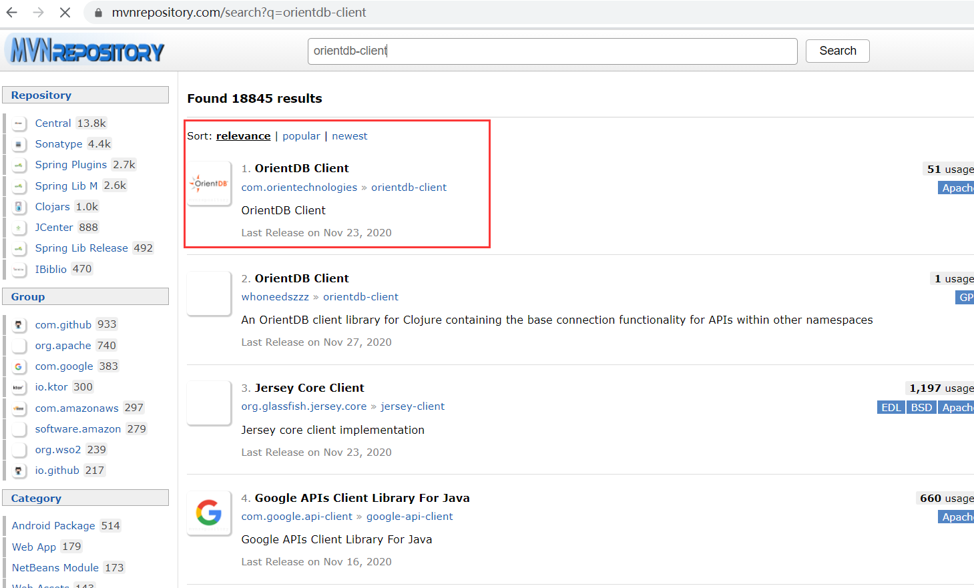Filter by io.ktor group link
Viewport: 974px width, 588px height.
click(x=51, y=387)
